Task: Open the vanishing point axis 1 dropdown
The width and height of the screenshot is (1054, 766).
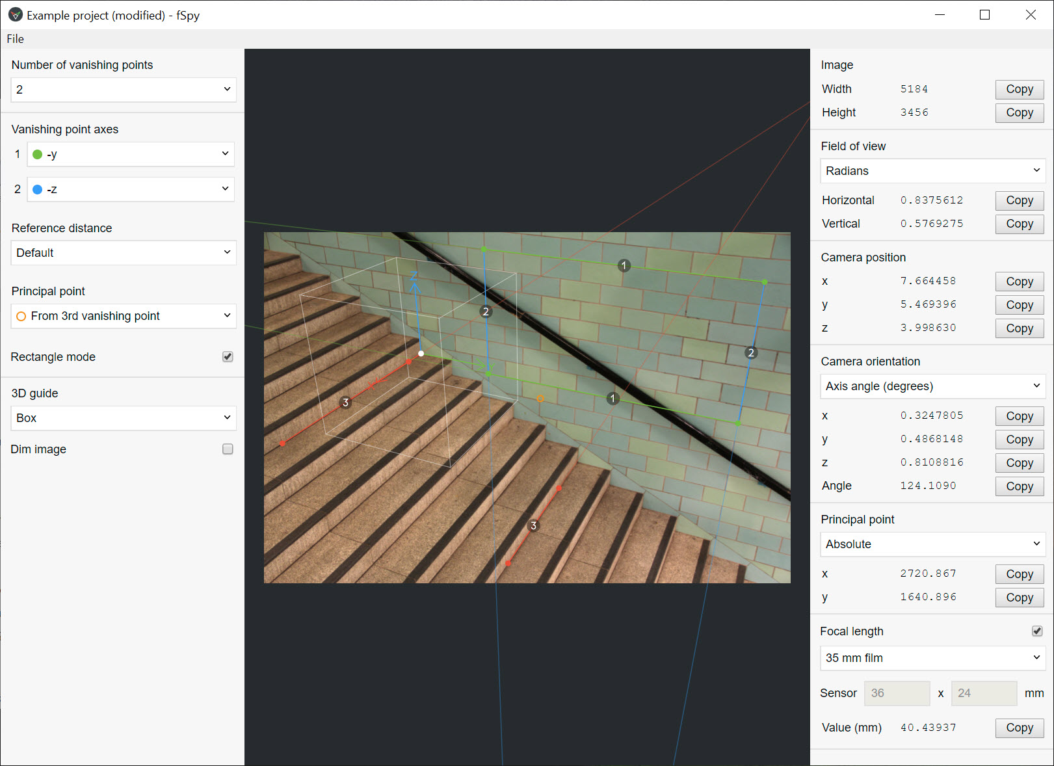Action: 131,155
